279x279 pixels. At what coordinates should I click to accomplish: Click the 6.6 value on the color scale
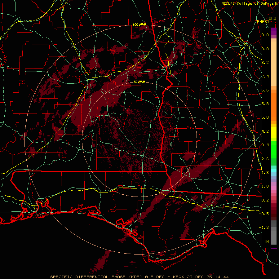tap(265, 90)
